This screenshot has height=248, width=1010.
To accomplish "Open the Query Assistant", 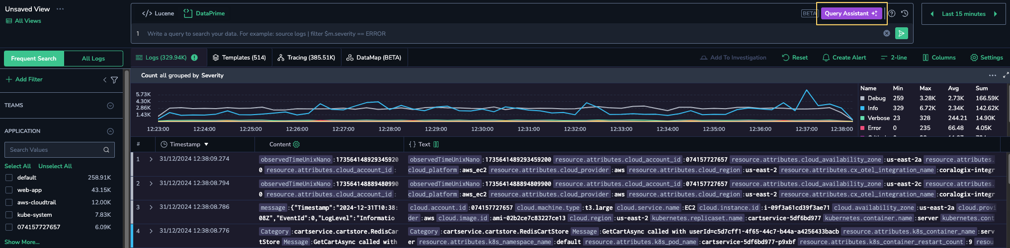I will 851,13.
